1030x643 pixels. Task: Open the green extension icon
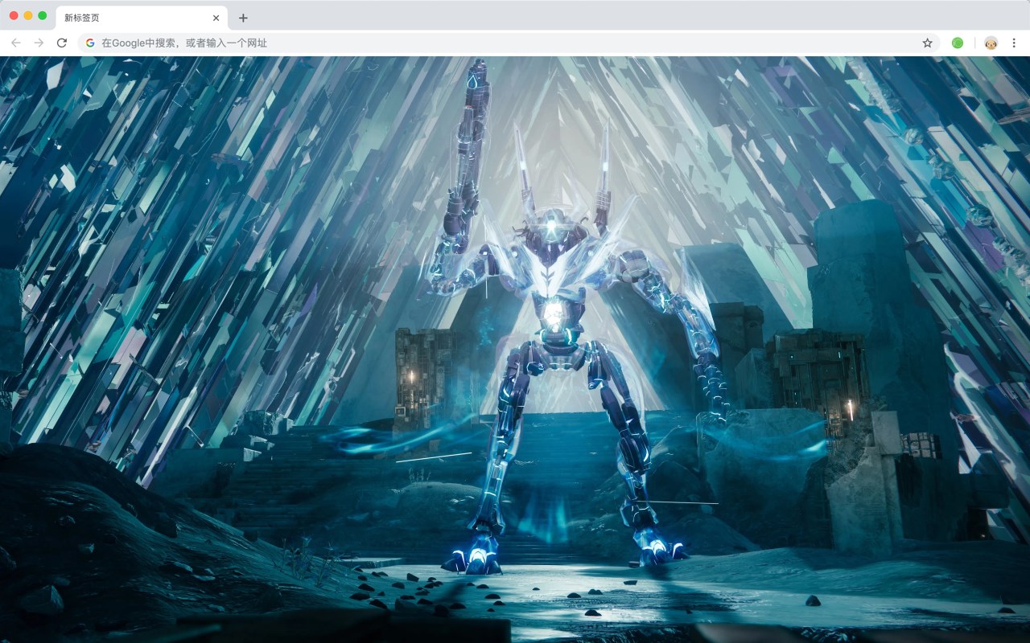coord(958,43)
